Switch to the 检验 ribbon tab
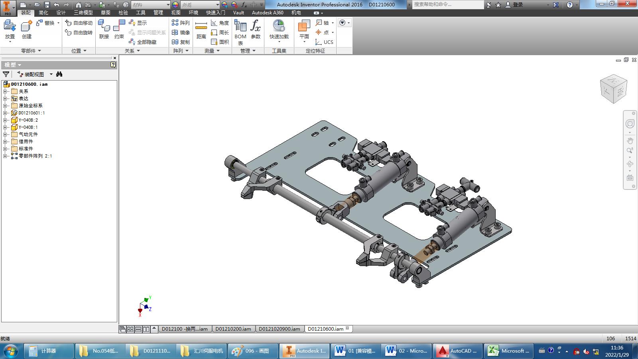 point(123,12)
